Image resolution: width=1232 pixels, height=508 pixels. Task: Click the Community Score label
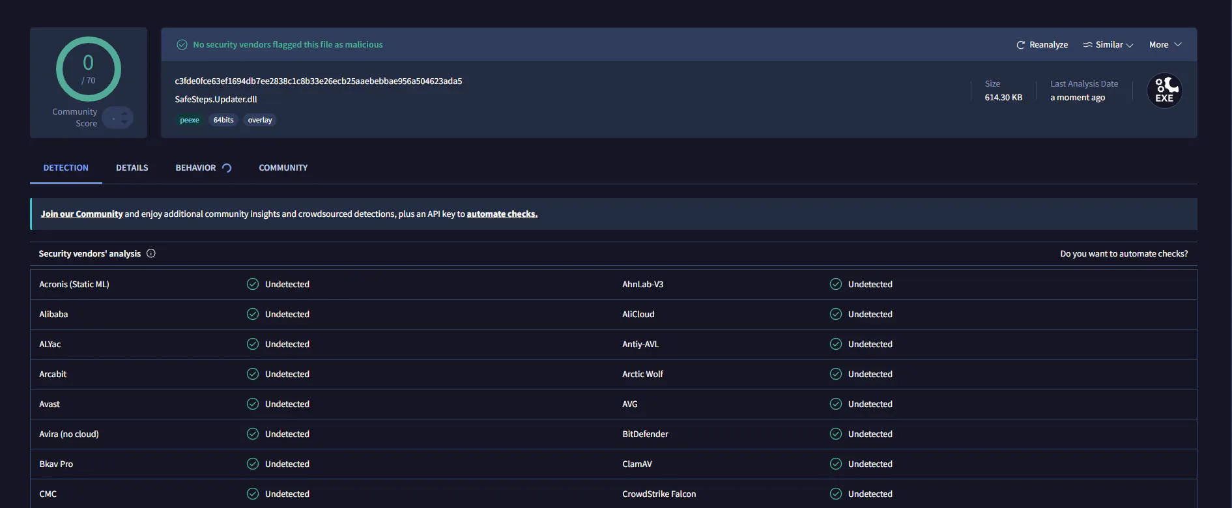[75, 118]
